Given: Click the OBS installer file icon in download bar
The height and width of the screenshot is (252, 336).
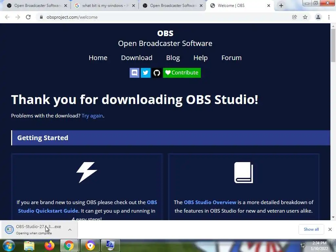Looking at the screenshot, I should coord(9,229).
